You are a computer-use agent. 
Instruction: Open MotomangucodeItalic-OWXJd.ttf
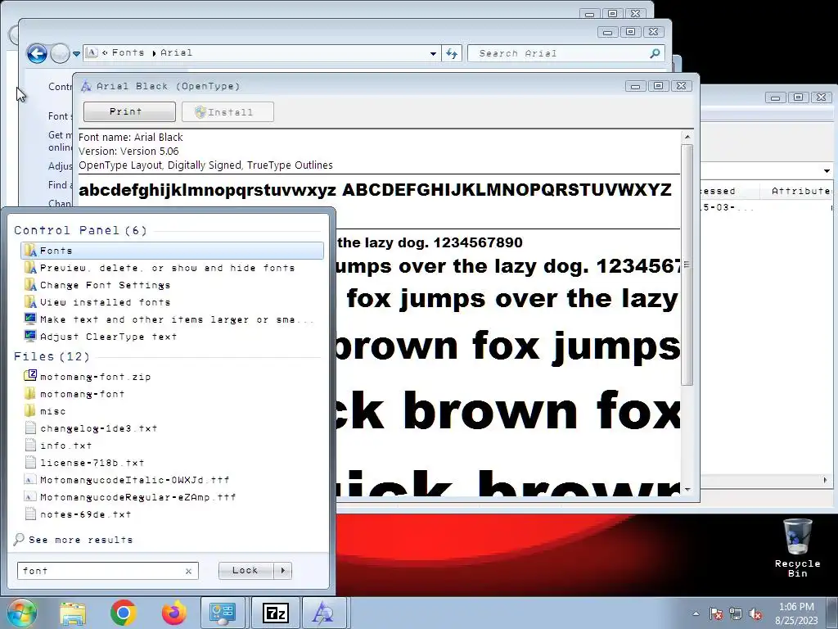click(172, 480)
